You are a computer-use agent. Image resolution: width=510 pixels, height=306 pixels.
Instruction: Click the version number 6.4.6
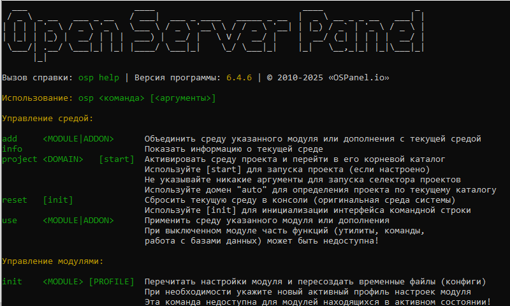239,78
